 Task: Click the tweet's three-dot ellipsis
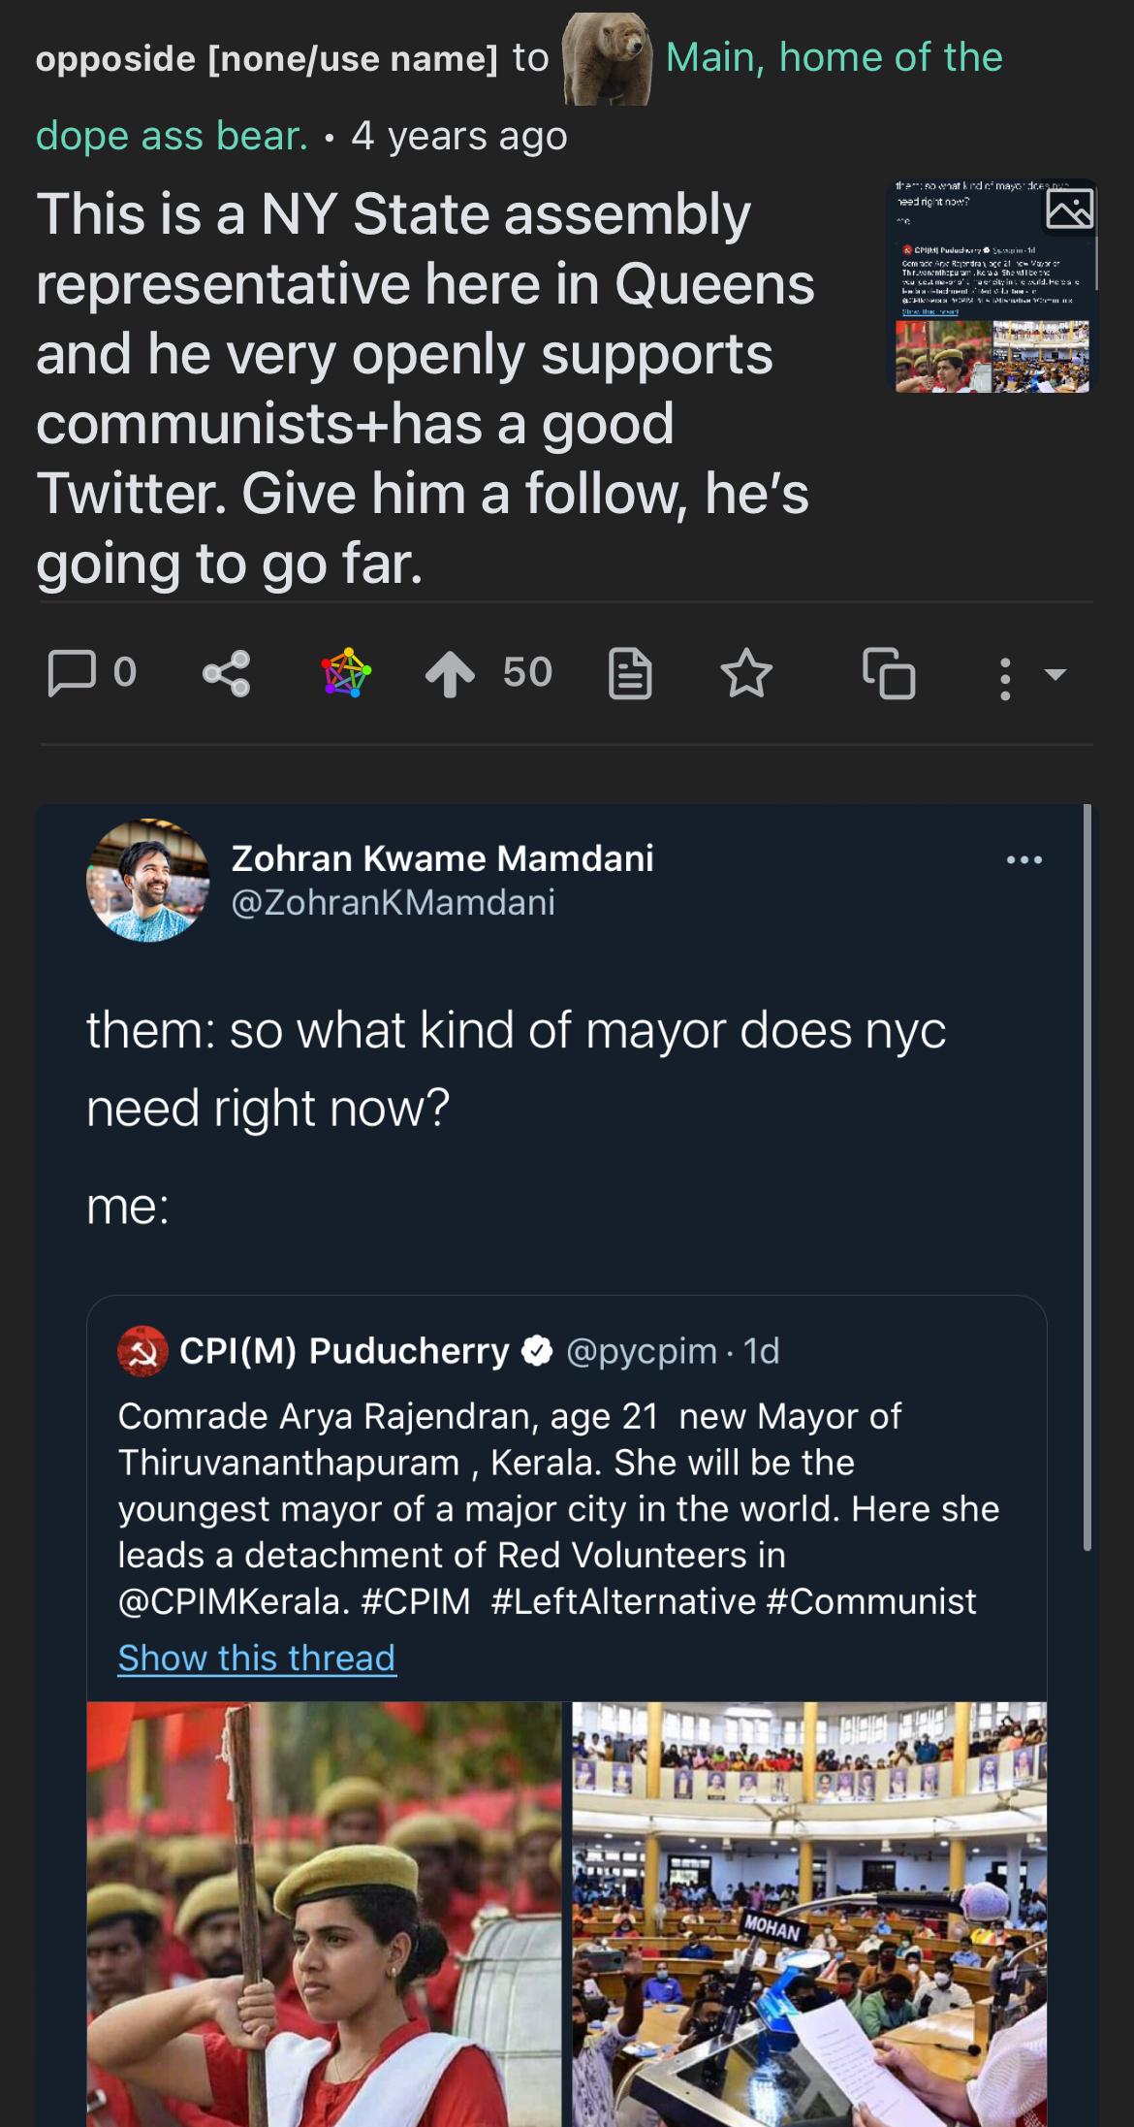(1024, 859)
